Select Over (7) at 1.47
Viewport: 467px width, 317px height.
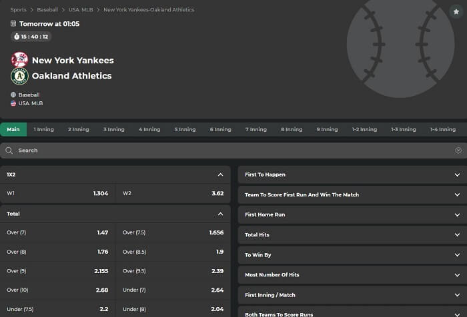click(x=57, y=232)
